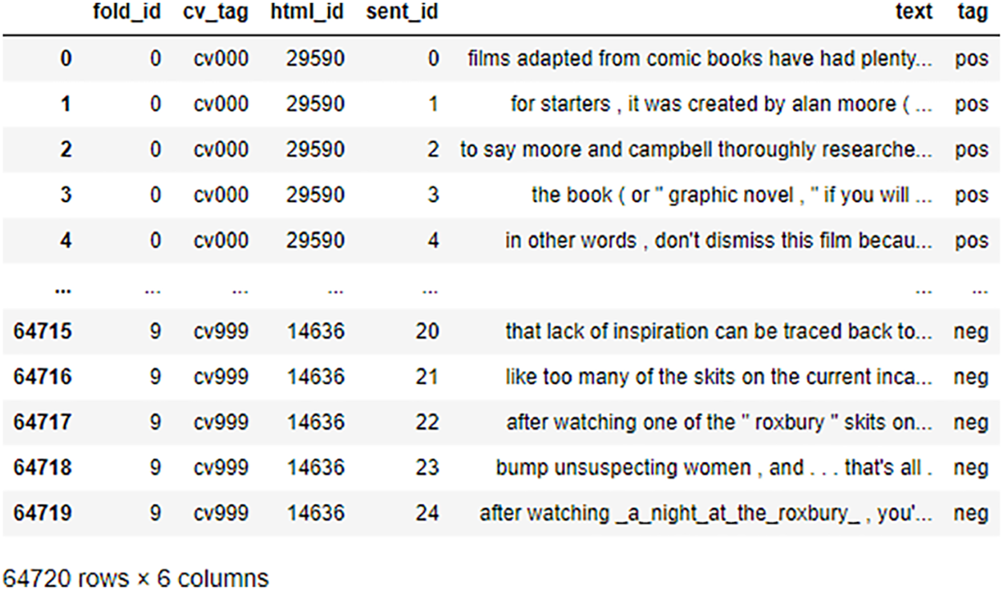Click the html_id cell in row 2
Viewport: 1003px width, 590px height.
316,150
